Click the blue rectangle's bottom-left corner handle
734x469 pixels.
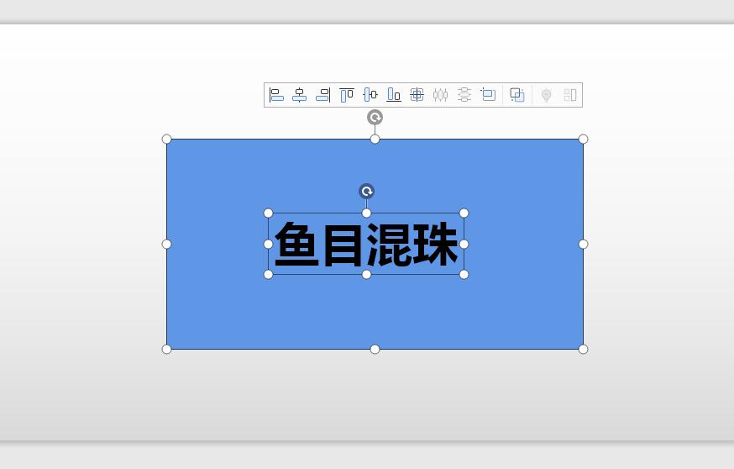[166, 349]
